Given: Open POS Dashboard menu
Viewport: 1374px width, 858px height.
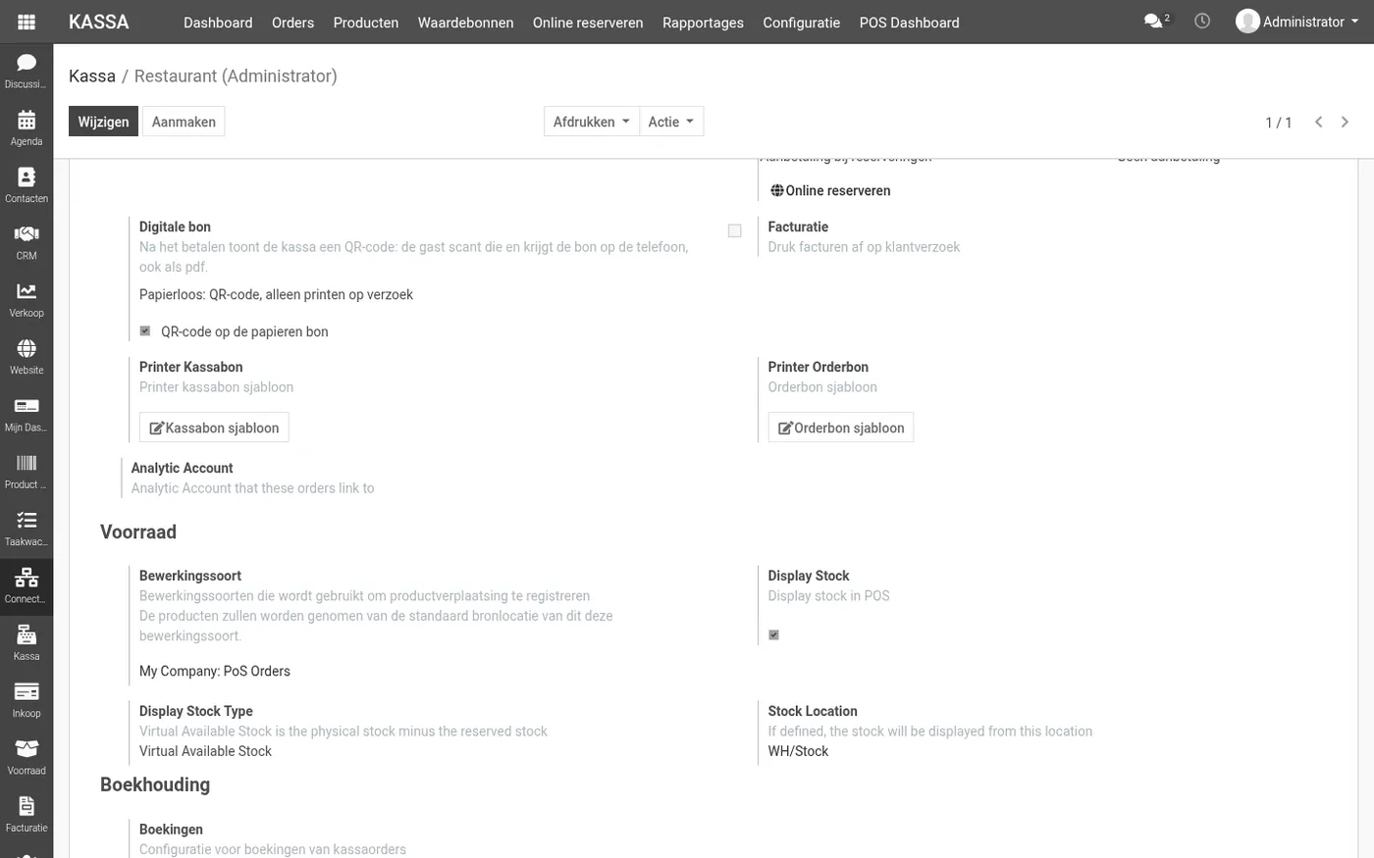Looking at the screenshot, I should pyautogui.click(x=910, y=22).
